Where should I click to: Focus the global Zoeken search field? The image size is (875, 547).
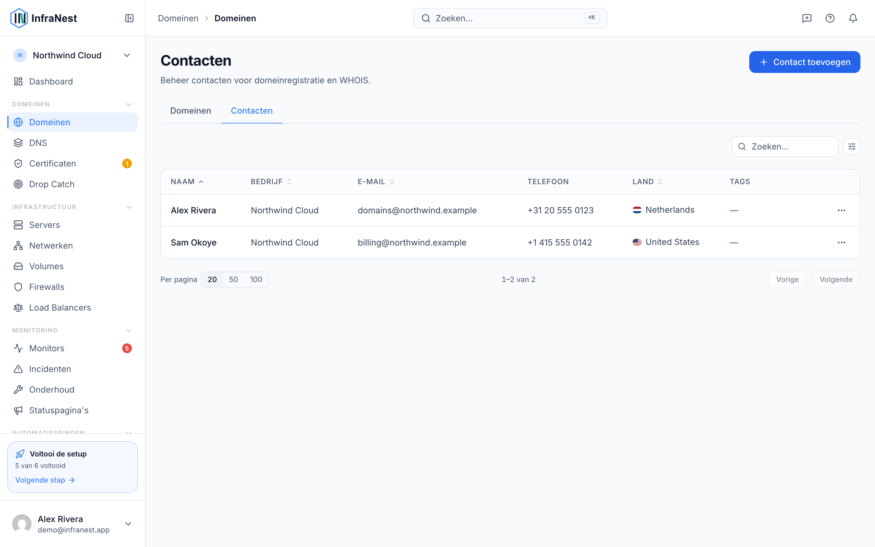pos(510,18)
